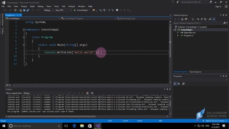Screen dimensions: 229x129
Task: Click the search magnifier in Solution Explorer
Action: [224, 23]
